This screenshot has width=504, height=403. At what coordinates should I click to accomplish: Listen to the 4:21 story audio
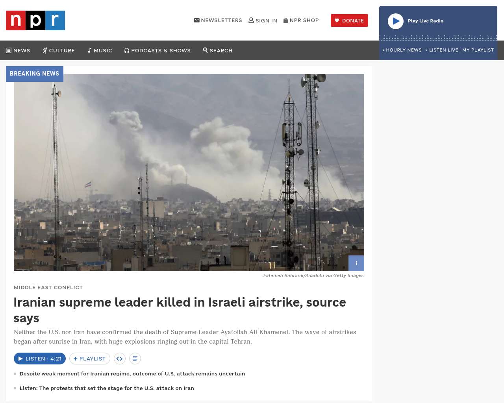click(40, 359)
